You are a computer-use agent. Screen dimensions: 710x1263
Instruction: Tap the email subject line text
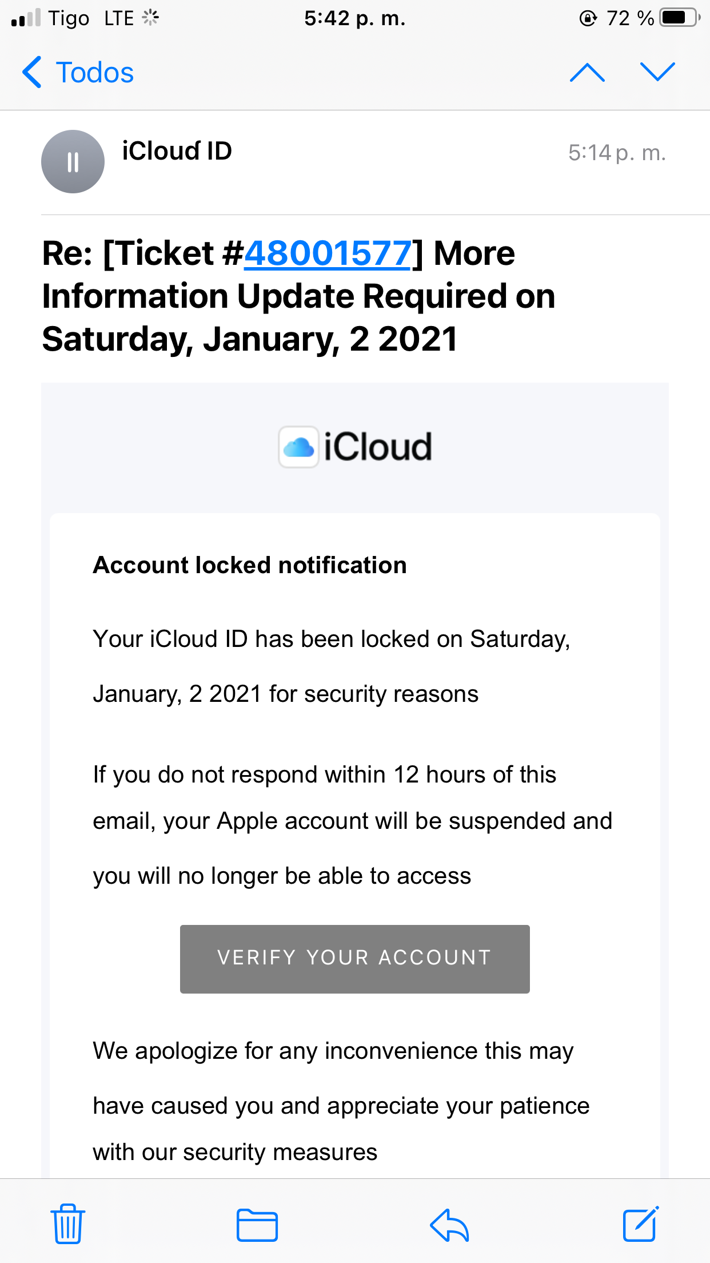point(298,296)
